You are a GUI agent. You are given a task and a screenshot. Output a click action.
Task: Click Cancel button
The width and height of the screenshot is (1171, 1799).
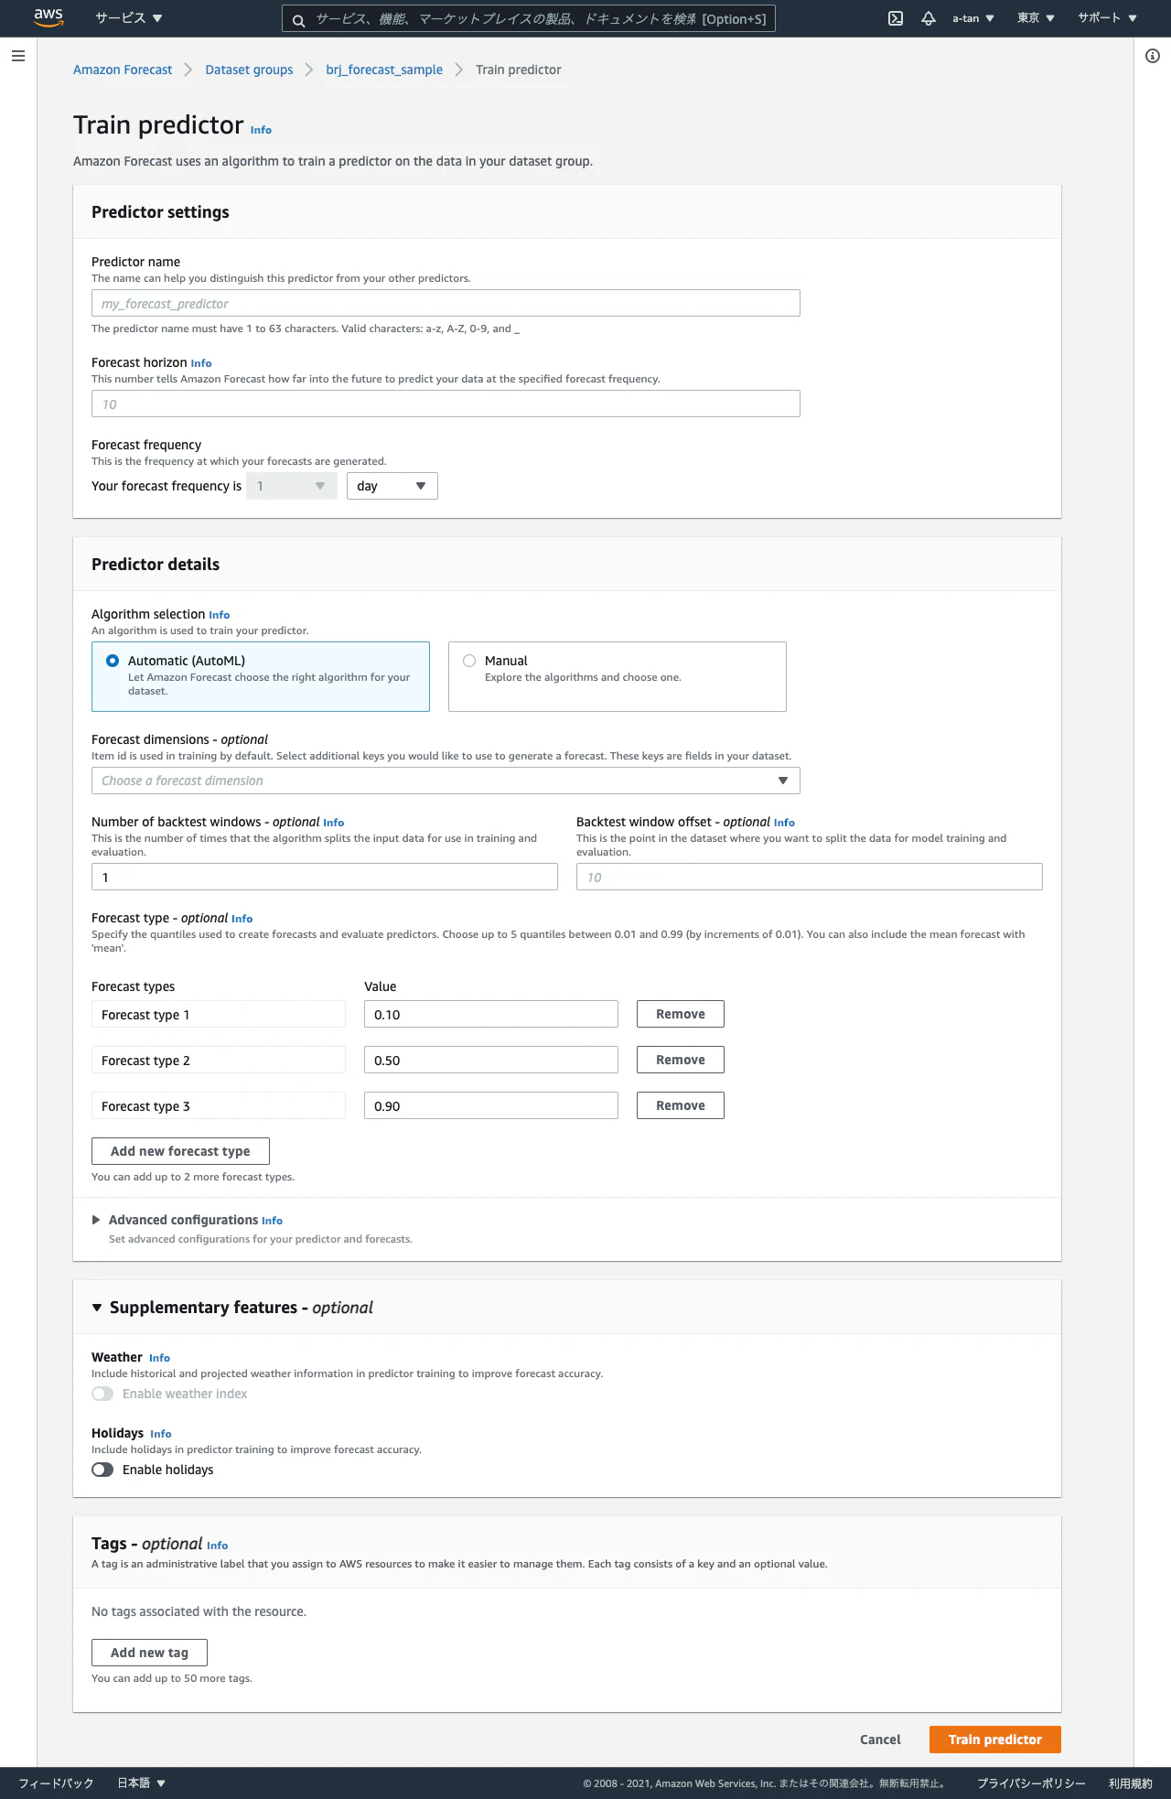880,1740
